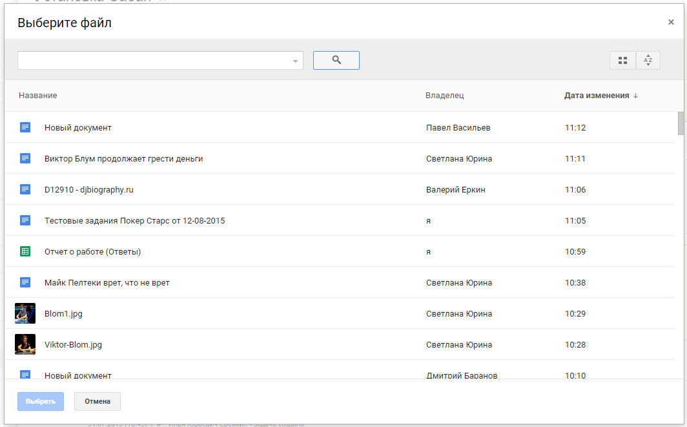Select the Blom1.jpg image thumbnail
This screenshot has width=687, height=427.
click(x=25, y=313)
